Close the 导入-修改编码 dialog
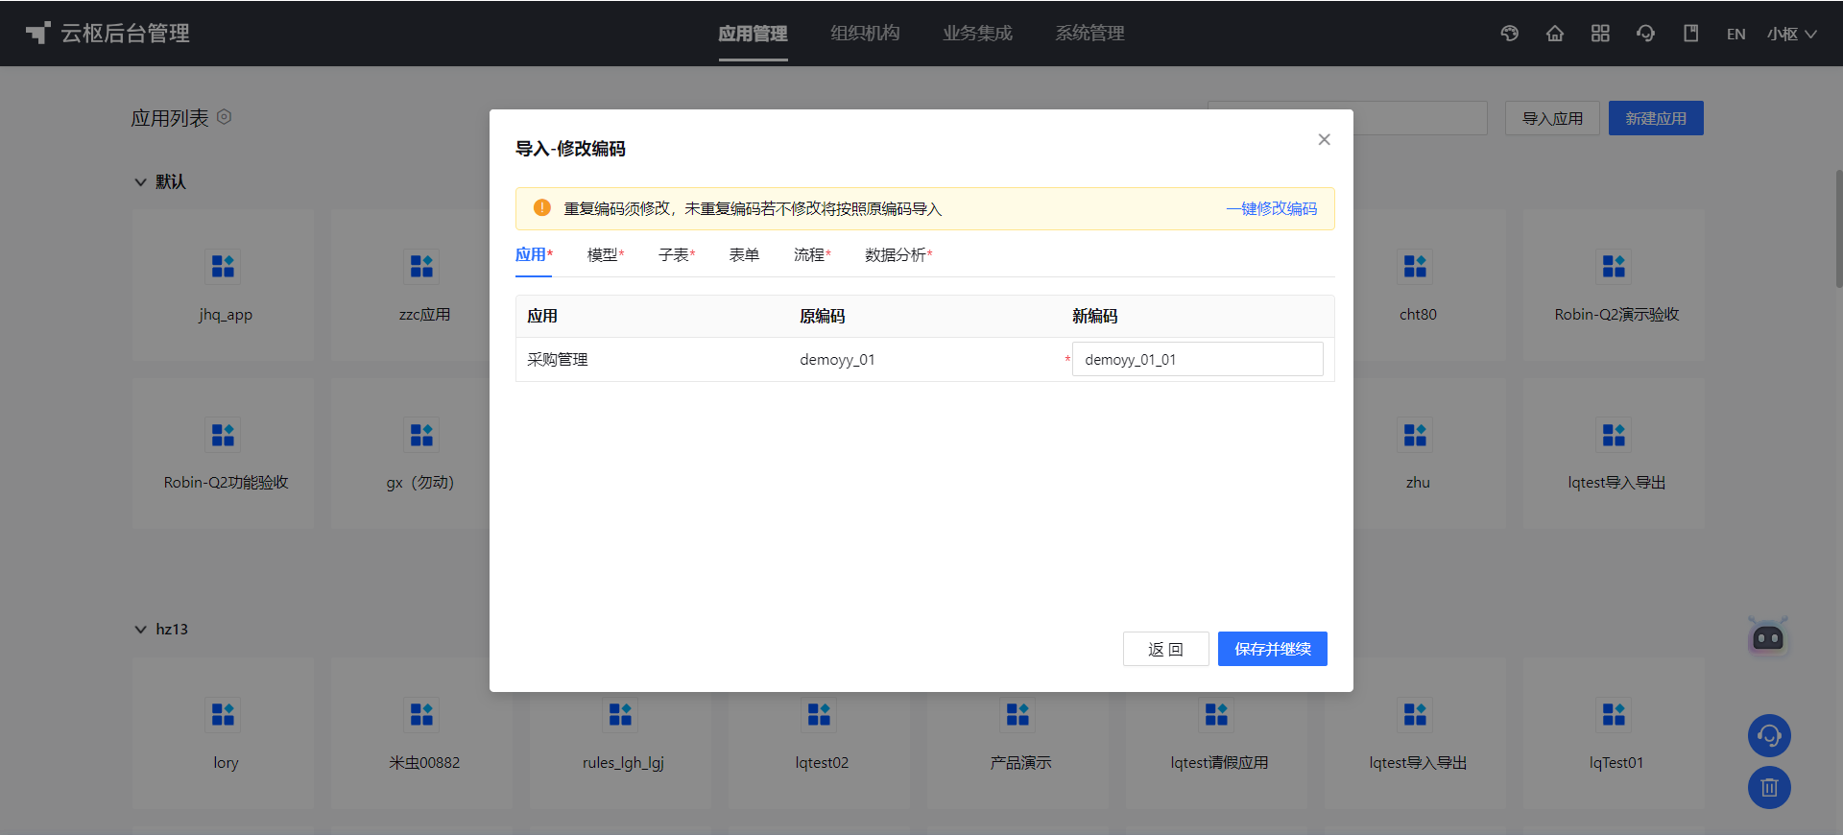The image size is (1843, 835). [1325, 139]
